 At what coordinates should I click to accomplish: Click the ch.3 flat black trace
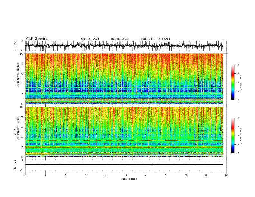[124, 165]
